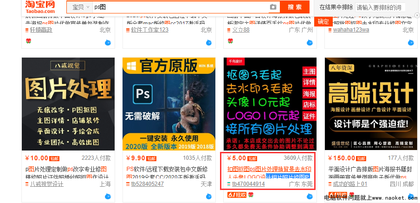Click the text 2223人付款
The width and height of the screenshot is (420, 203).
[96, 158]
